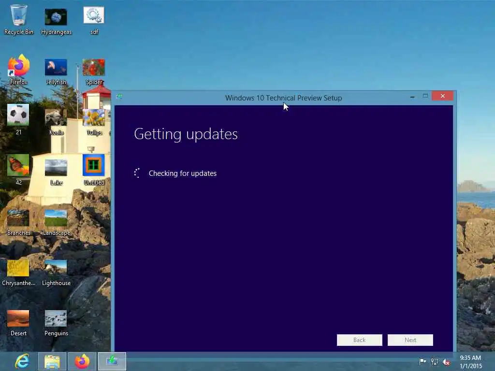This screenshot has height=371, width=495.
Task: Open Action Center flag tray icon
Action: (422, 361)
